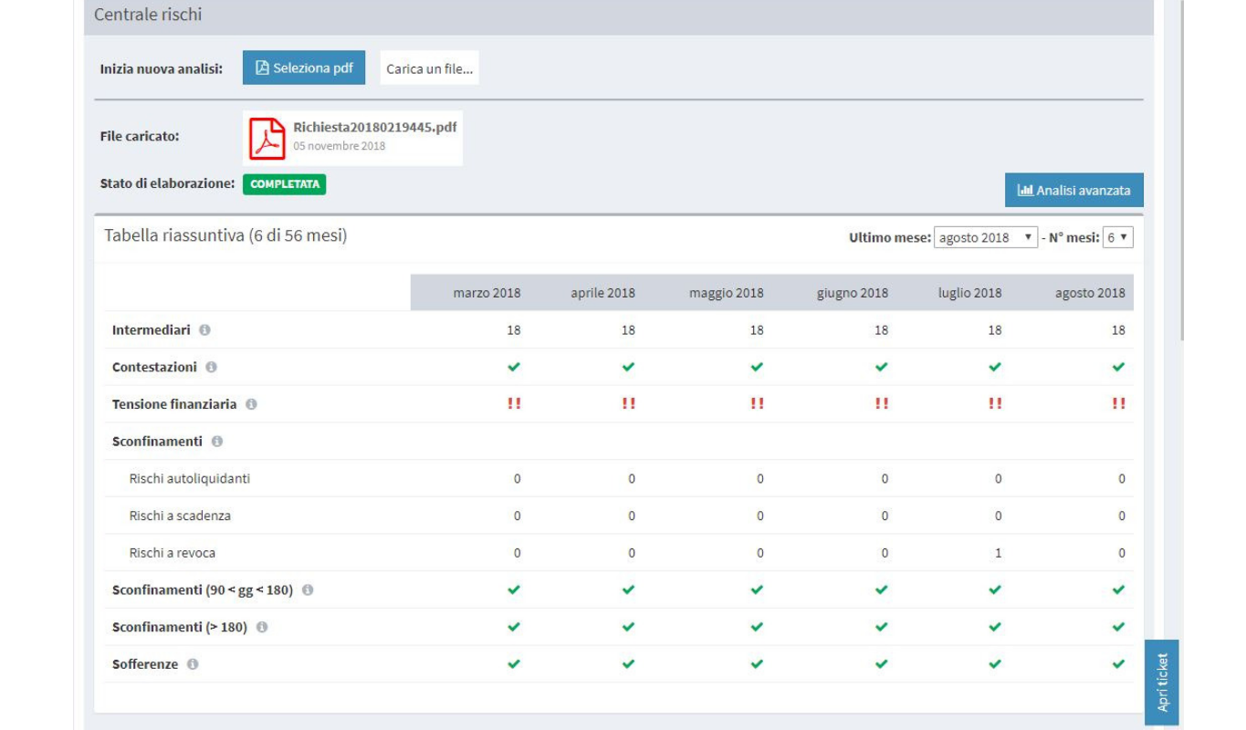Click Sofferenze checkmark for maggio 2018
Viewport: 1246px width, 730px height.
coord(757,664)
